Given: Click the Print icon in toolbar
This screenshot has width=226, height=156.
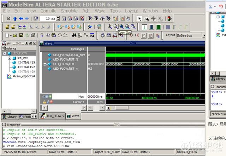Looking at the screenshot, I should 32,35.
